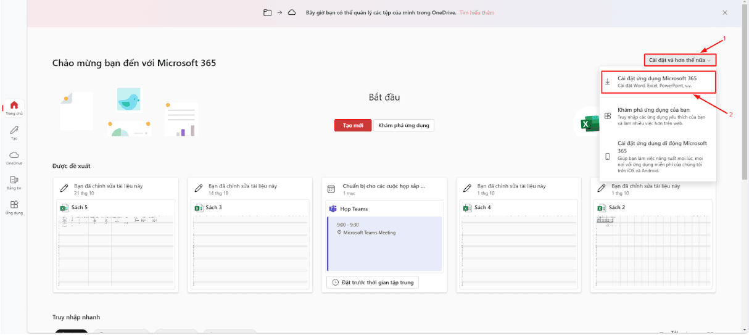Open the Ứng dụng apps icon in sidebar

point(14,204)
